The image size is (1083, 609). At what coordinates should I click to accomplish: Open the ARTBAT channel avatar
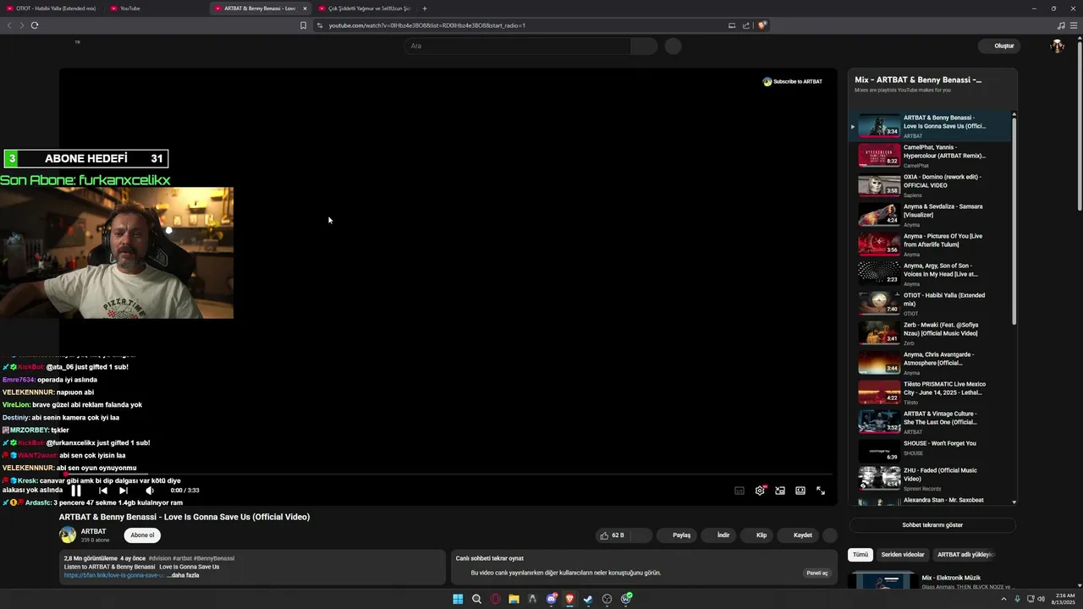coord(68,535)
